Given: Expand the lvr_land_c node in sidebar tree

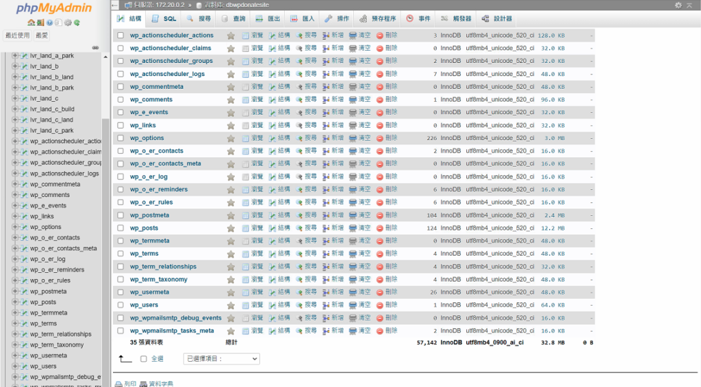Looking at the screenshot, I should point(16,98).
